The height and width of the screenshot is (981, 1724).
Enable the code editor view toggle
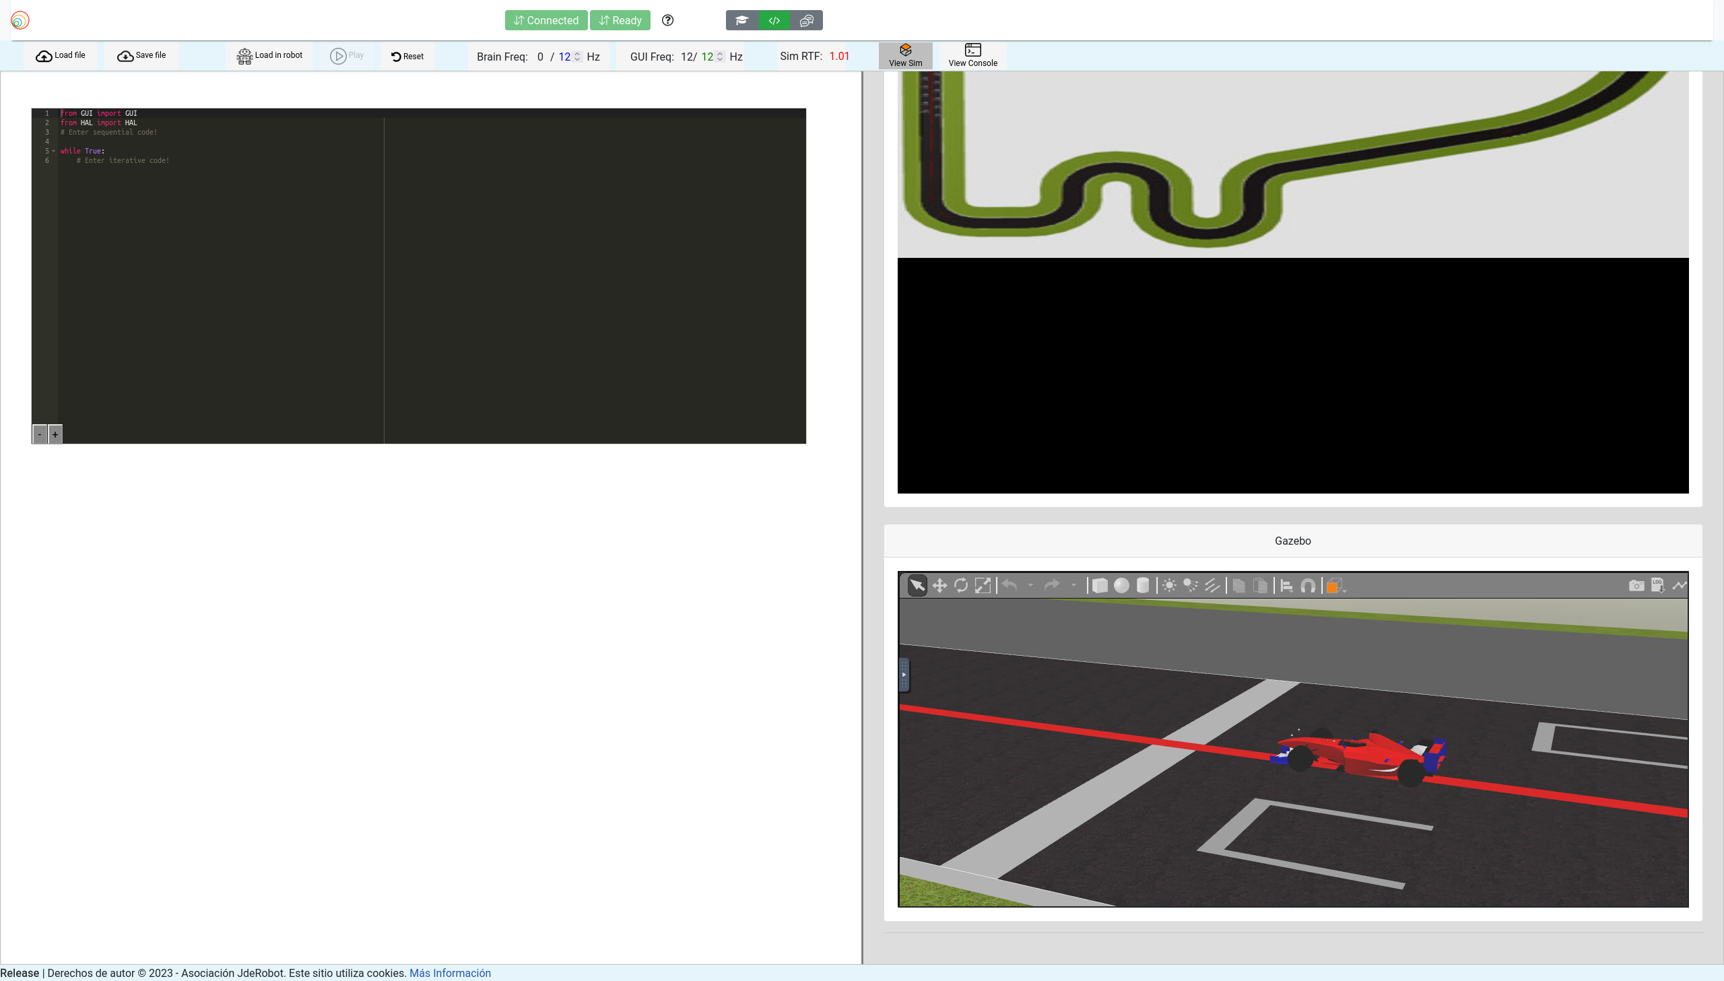[774, 20]
